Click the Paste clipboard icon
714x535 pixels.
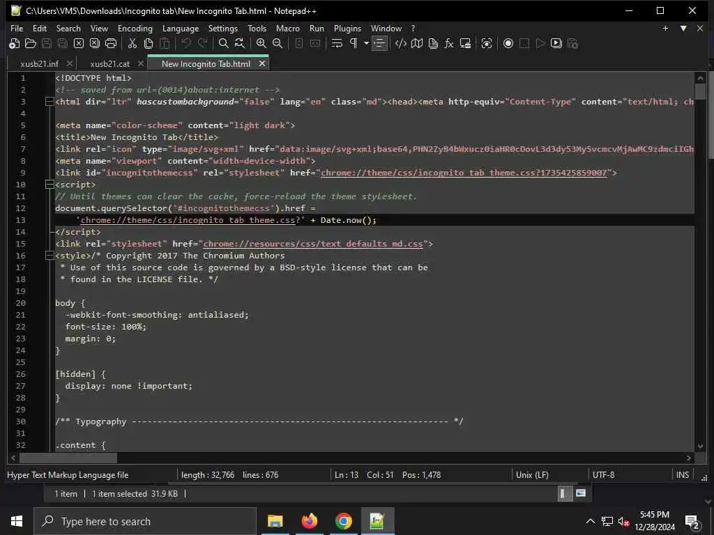(x=165, y=44)
